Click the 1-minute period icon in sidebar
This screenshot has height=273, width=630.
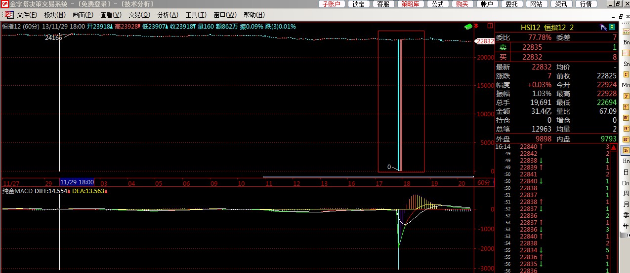pyautogui.click(x=626, y=74)
